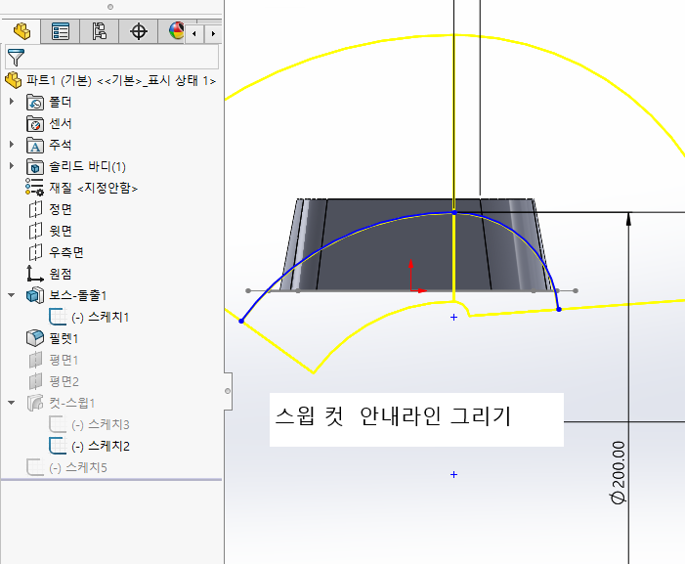Image resolution: width=685 pixels, height=564 pixels.
Task: Click inside the tree filter input field
Action: coord(111,57)
